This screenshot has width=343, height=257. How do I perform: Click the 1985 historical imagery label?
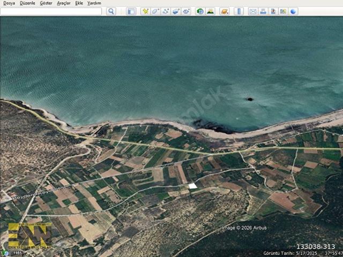click(17, 253)
